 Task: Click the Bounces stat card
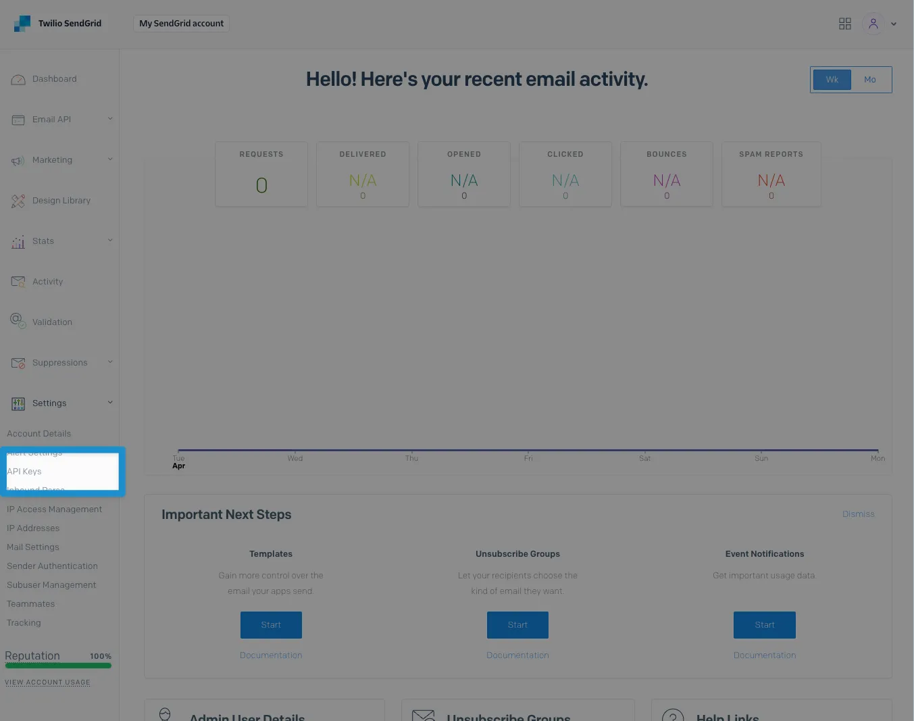pos(667,174)
